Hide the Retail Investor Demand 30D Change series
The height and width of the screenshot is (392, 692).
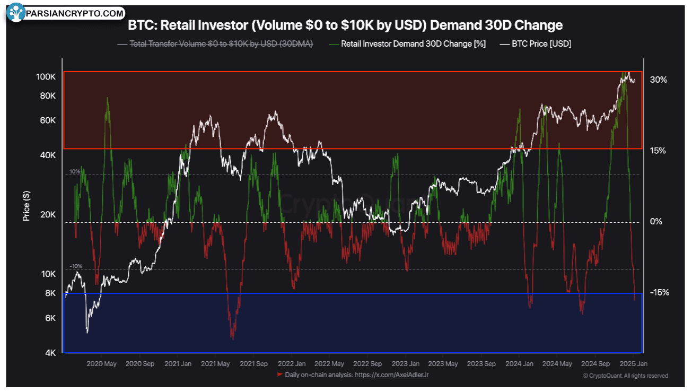413,44
